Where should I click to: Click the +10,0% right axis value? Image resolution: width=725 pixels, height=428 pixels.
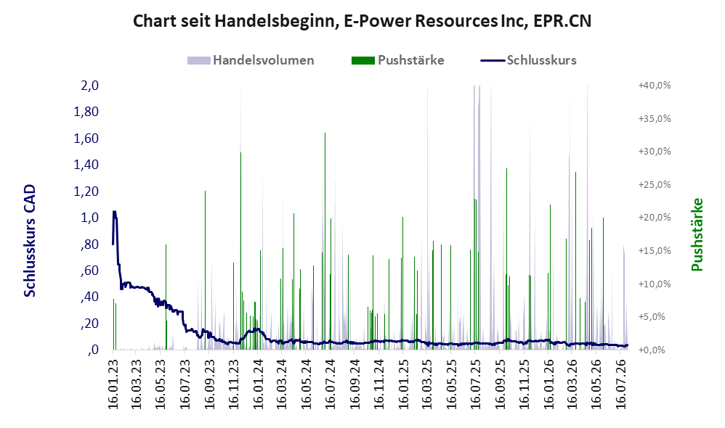(x=655, y=284)
